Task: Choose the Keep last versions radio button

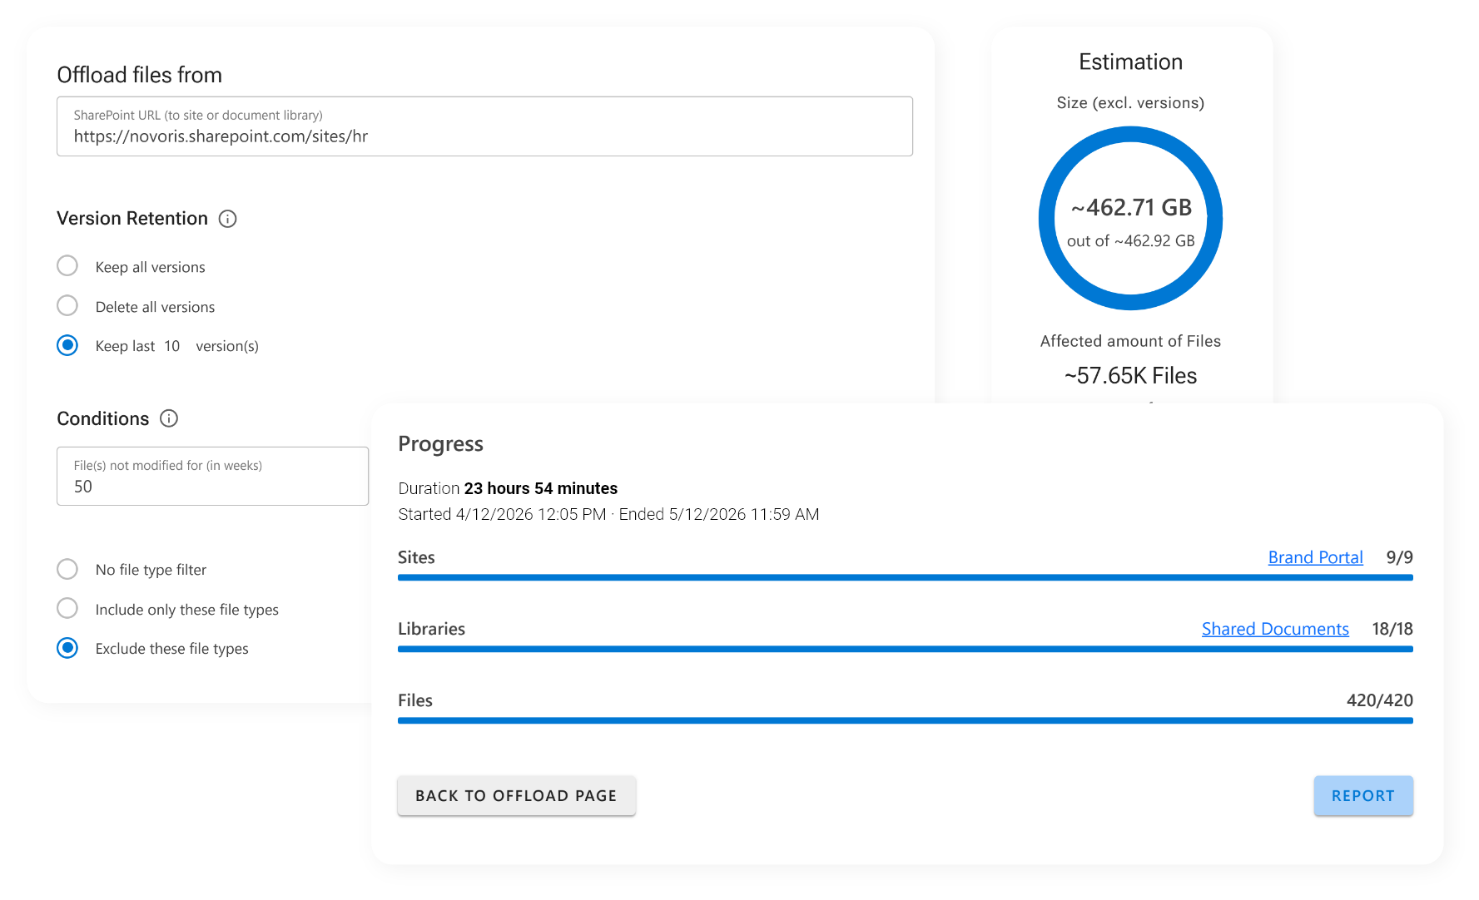Action: coord(67,345)
